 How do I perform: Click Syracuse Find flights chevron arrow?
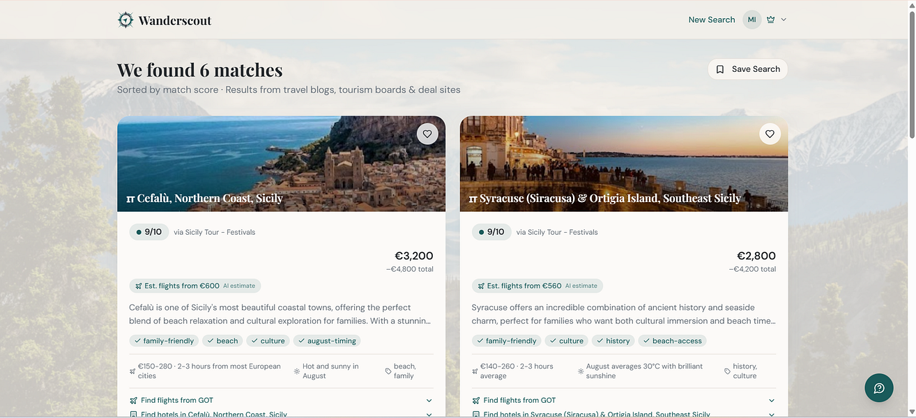click(772, 401)
